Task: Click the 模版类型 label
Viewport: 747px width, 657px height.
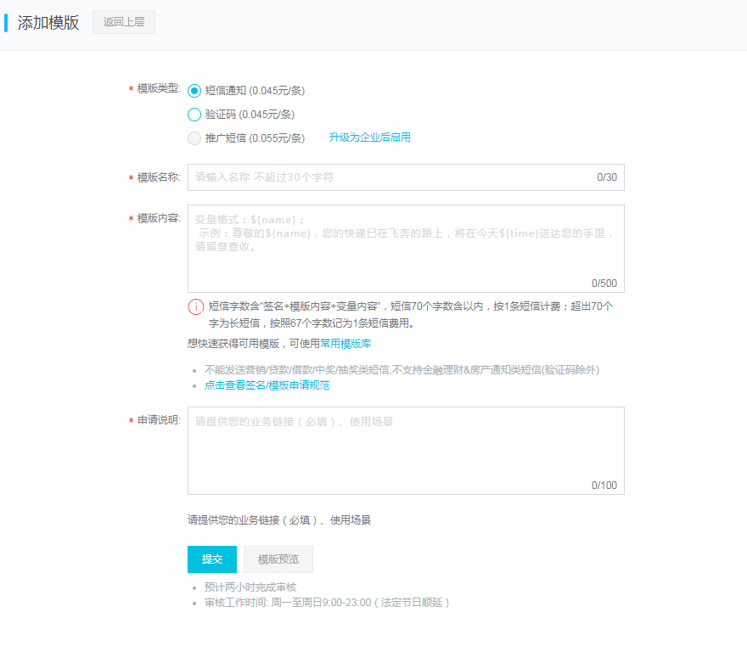Action: coord(158,88)
